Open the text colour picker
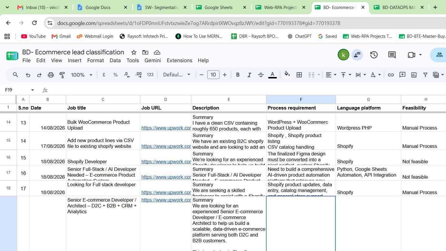This screenshot has width=446, height=251. point(272,75)
